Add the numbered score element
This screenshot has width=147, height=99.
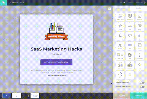pyautogui.click(x=140, y=65)
